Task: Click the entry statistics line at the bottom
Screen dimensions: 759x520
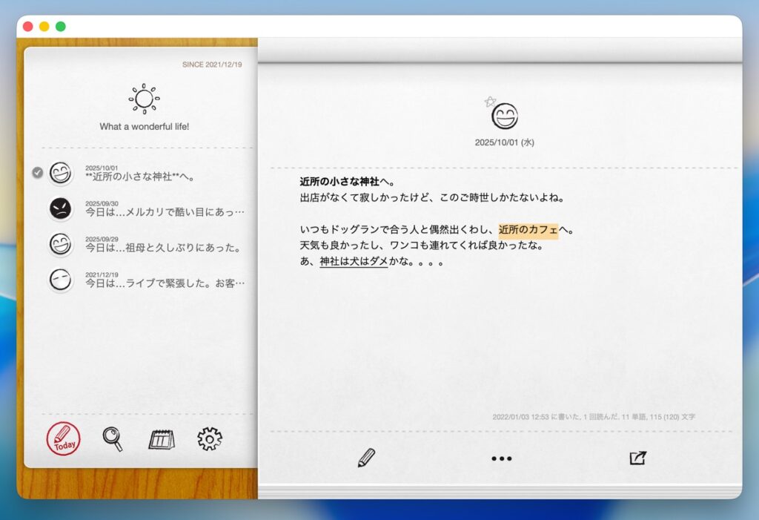Action: pyautogui.click(x=594, y=417)
